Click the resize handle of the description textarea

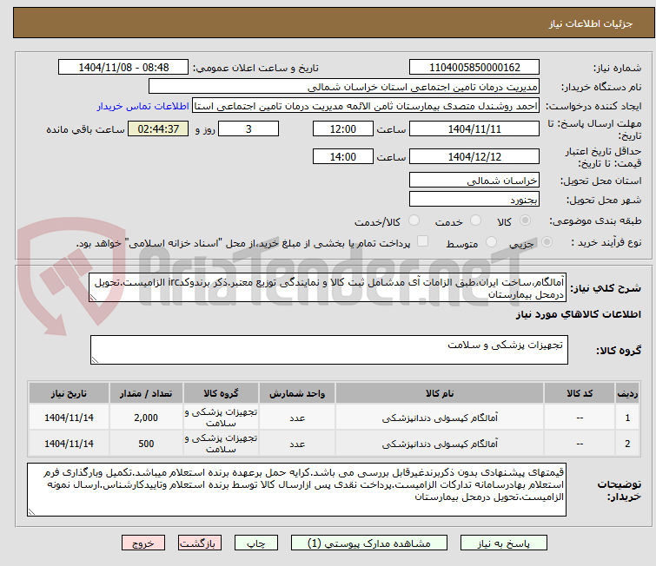pos(93,297)
